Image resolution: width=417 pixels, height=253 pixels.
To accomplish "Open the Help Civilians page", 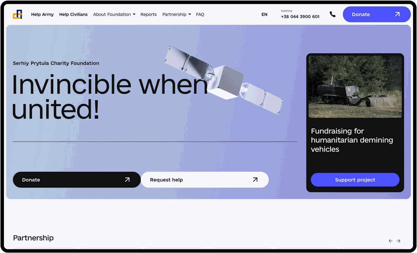I will (x=73, y=14).
